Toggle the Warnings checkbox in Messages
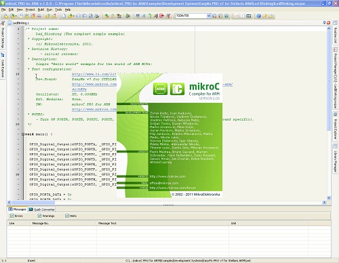The height and width of the screenshot is (263, 339). [x=39, y=216]
